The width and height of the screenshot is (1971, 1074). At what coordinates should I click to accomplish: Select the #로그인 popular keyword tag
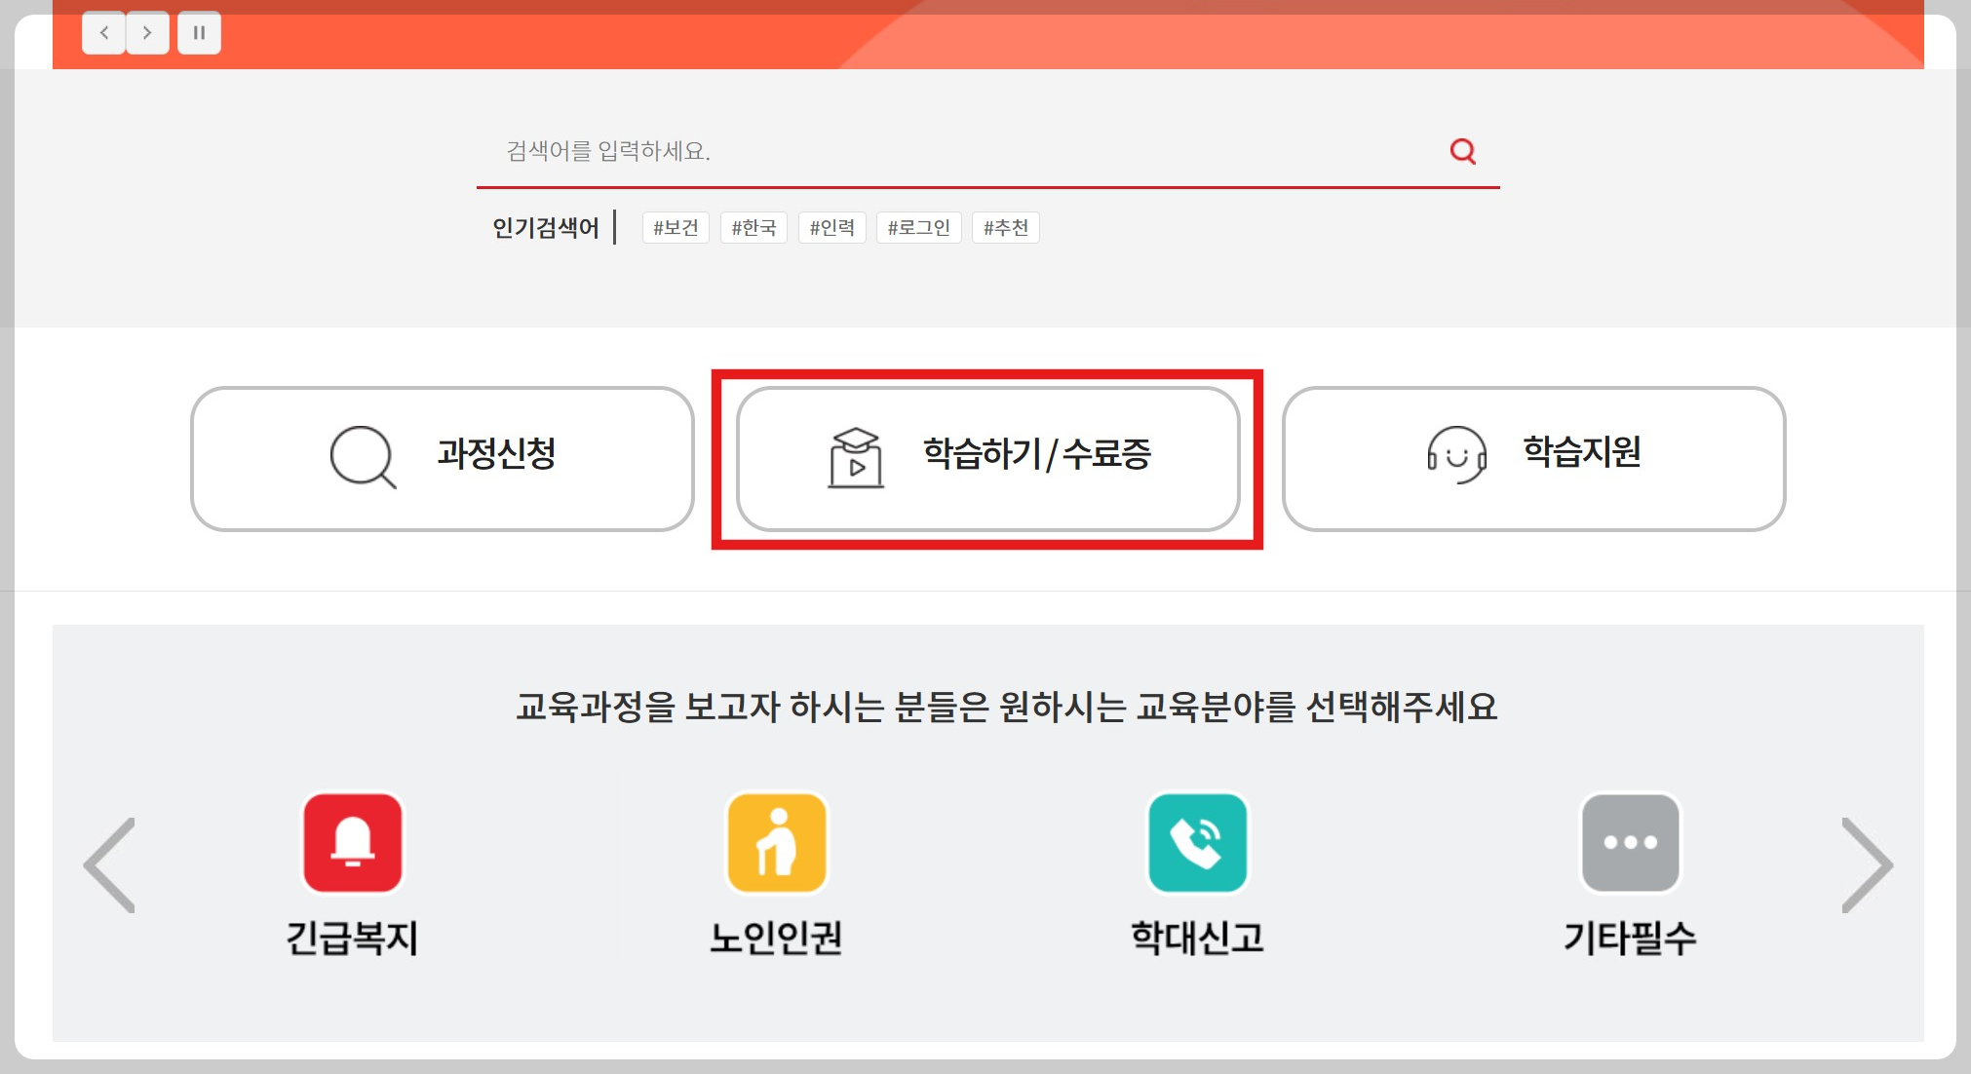click(x=918, y=228)
